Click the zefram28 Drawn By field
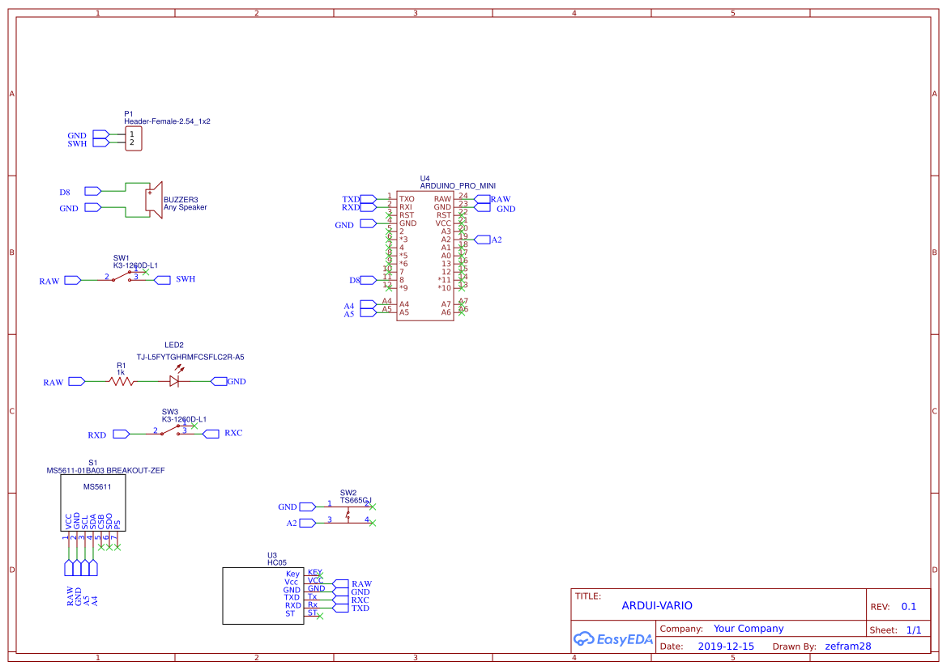The height and width of the screenshot is (670, 947). pyautogui.click(x=848, y=646)
